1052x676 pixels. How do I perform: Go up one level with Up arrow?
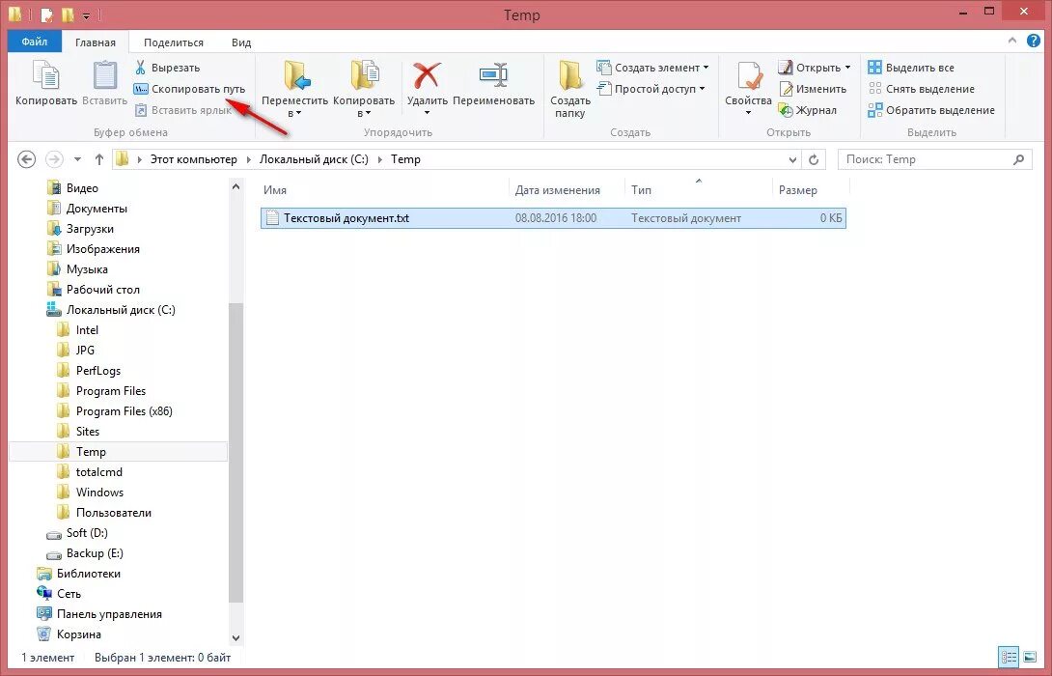tap(99, 159)
